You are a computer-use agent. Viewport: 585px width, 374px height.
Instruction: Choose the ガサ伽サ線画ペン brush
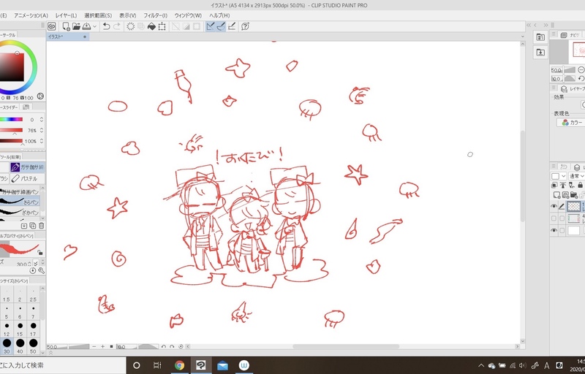click(20, 191)
